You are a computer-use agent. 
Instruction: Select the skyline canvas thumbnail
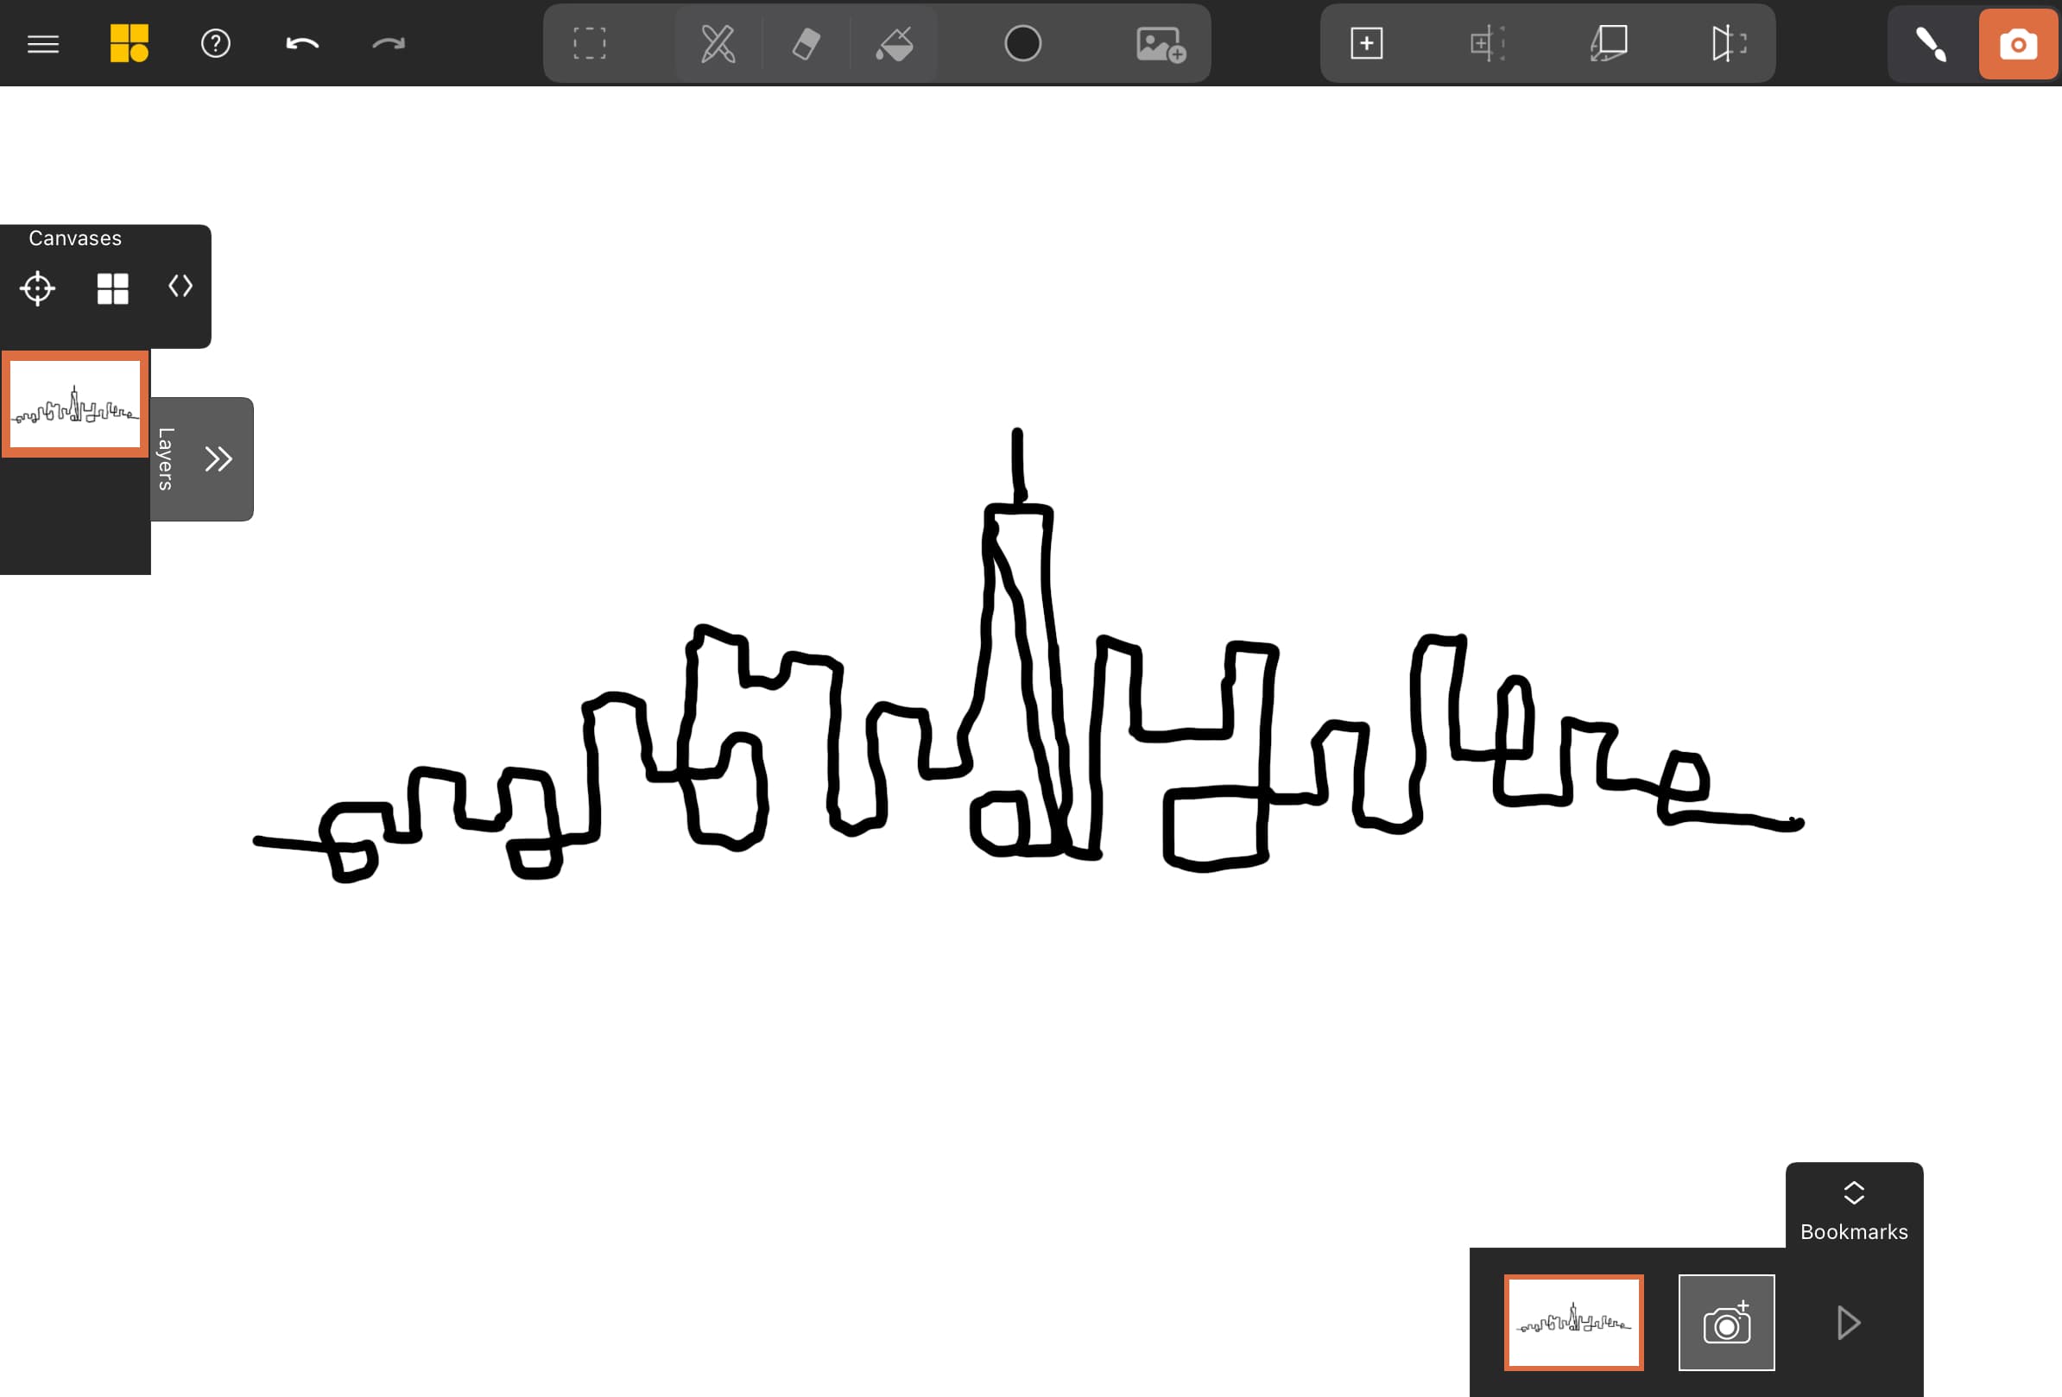(75, 403)
